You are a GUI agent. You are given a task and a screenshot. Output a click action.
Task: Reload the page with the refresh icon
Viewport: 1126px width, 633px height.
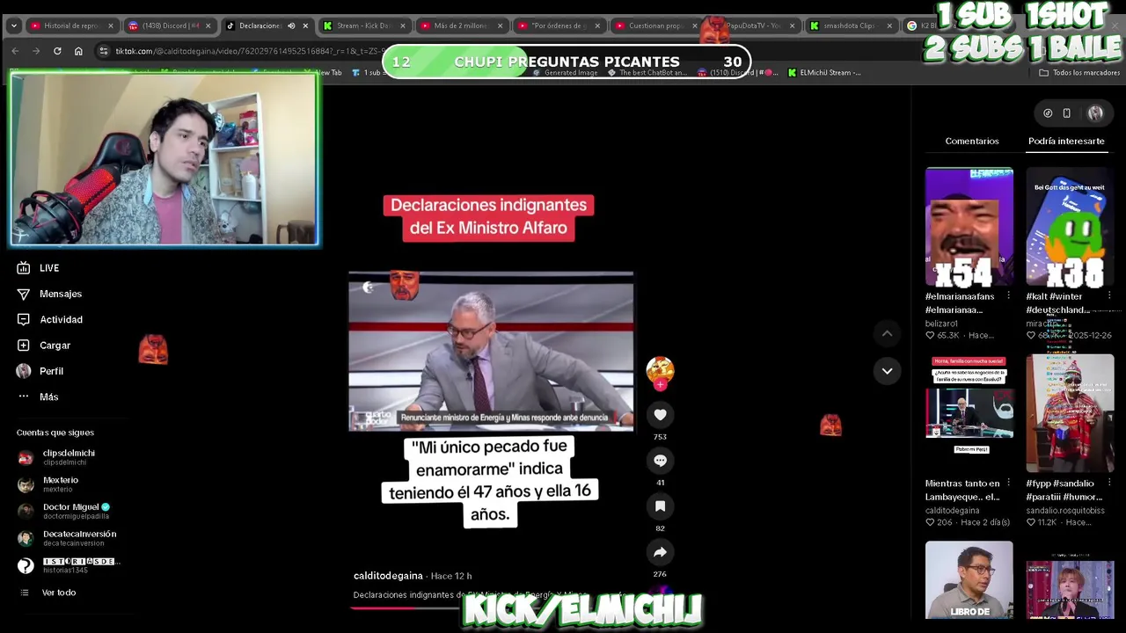pos(57,51)
